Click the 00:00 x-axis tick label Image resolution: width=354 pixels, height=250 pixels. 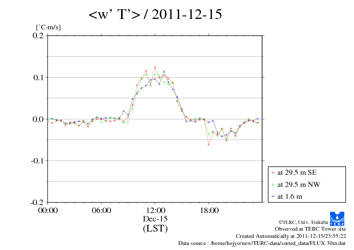(x=48, y=211)
